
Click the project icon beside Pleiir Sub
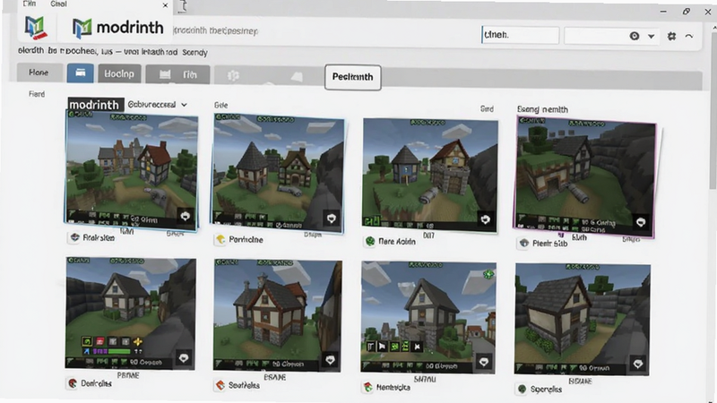click(x=524, y=243)
